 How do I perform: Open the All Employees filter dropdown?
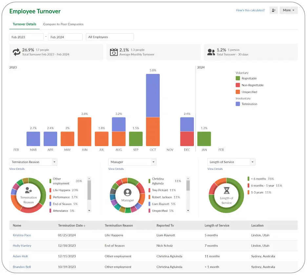tap(110, 37)
